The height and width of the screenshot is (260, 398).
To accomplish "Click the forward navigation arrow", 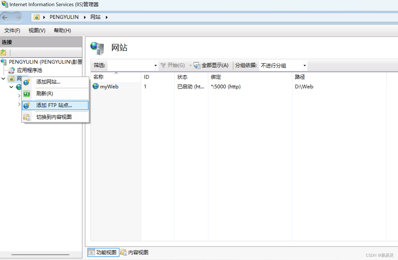I will coord(18,18).
